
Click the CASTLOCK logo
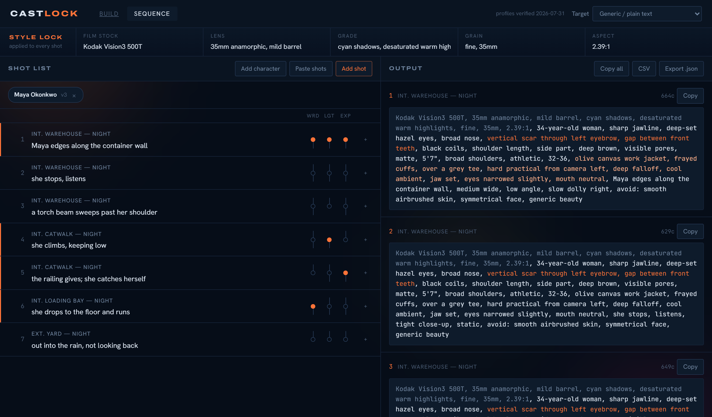click(x=44, y=13)
